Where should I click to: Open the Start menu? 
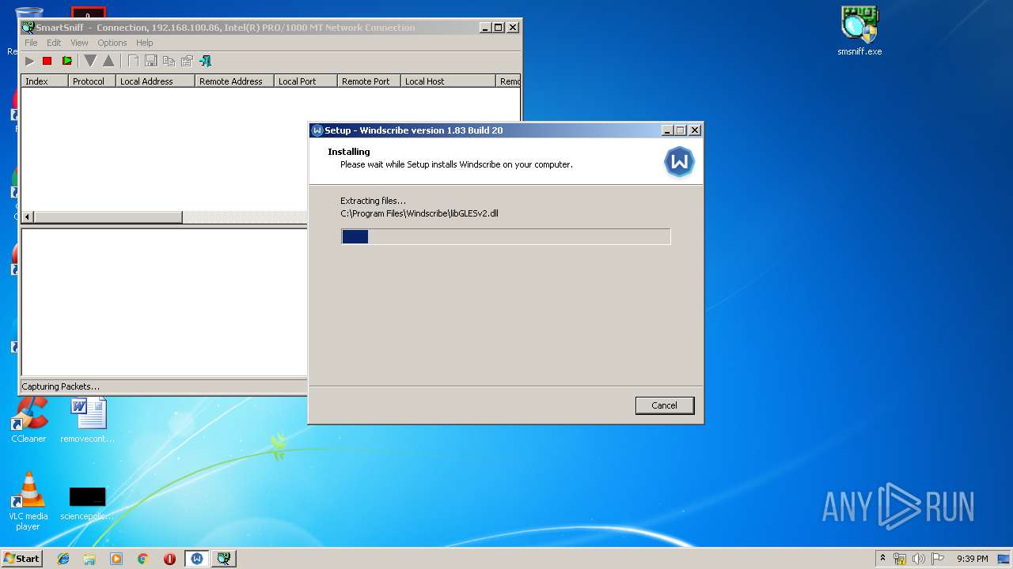click(22, 558)
